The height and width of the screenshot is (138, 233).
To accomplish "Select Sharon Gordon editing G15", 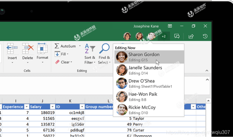I will pos(149,57).
